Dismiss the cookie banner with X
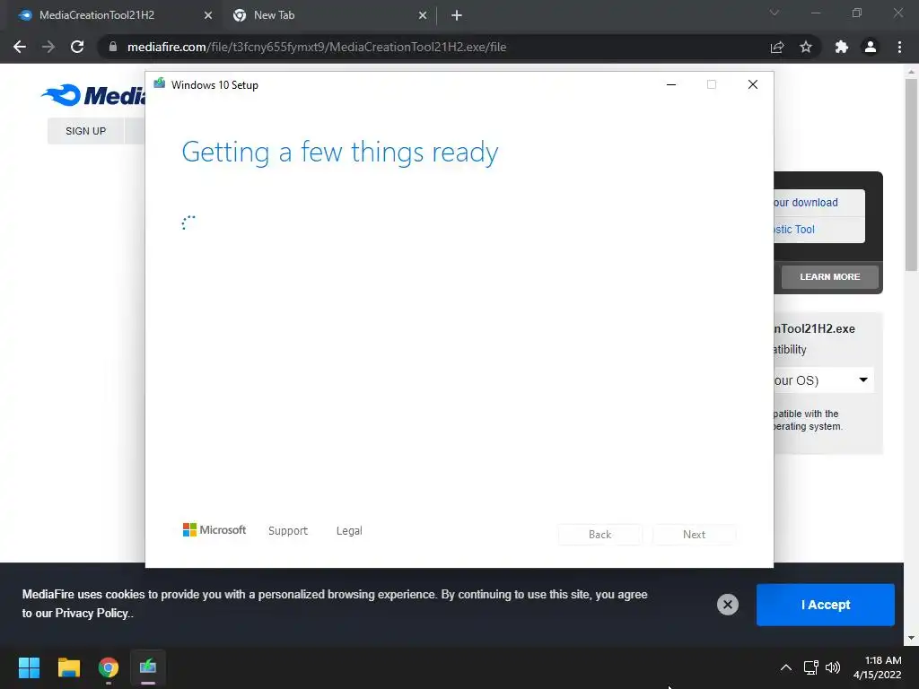The height and width of the screenshot is (689, 919). 727,605
